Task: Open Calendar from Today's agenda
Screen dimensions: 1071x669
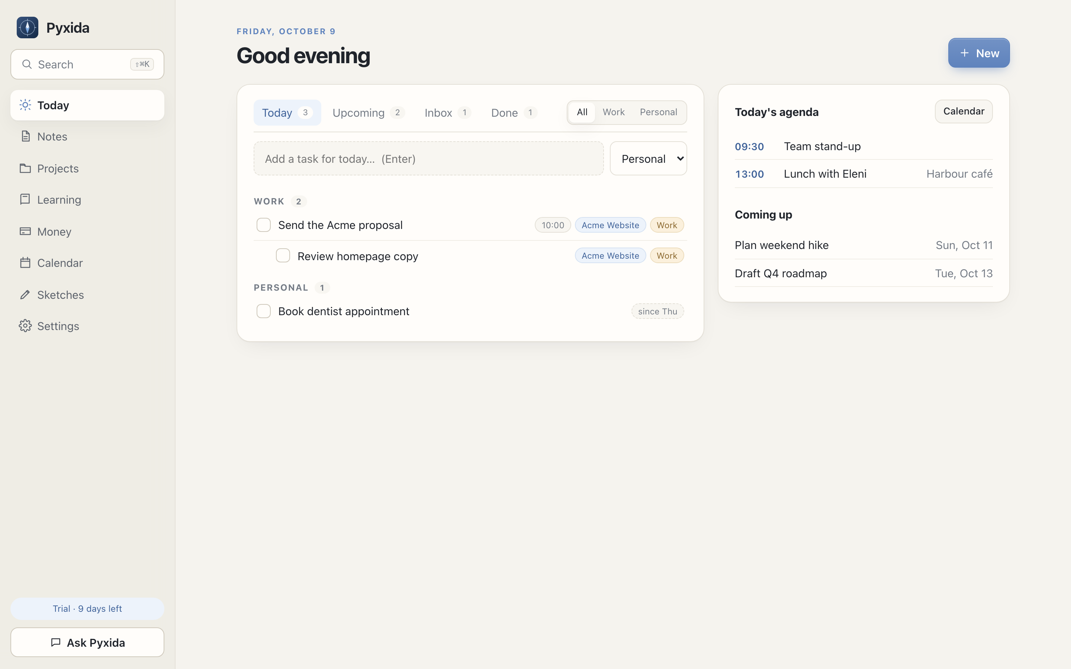Action: click(x=964, y=111)
